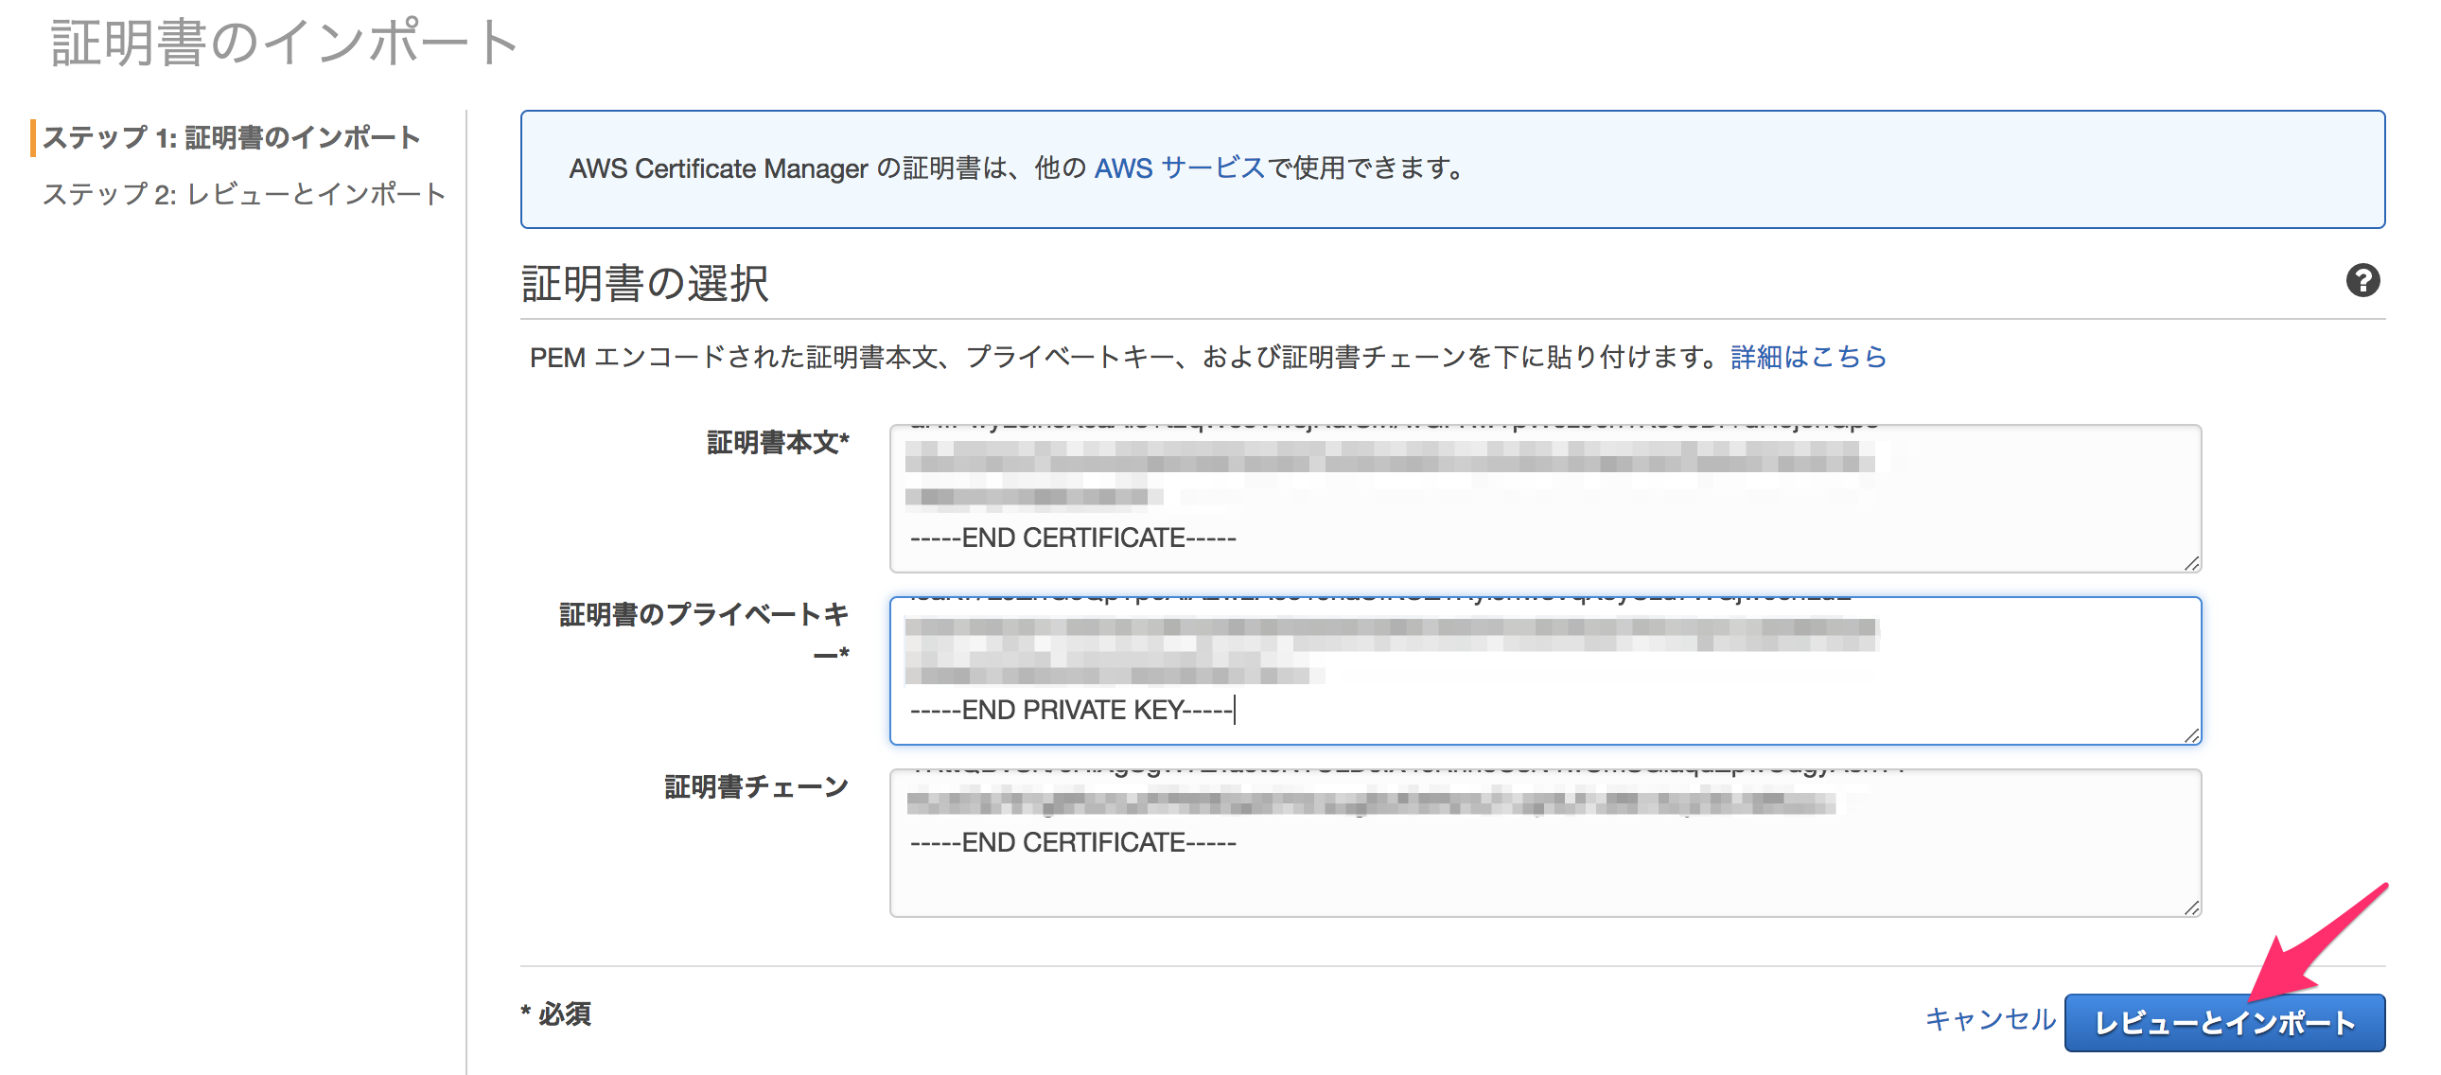
Task: Click the help question mark icon
Action: click(x=2362, y=281)
